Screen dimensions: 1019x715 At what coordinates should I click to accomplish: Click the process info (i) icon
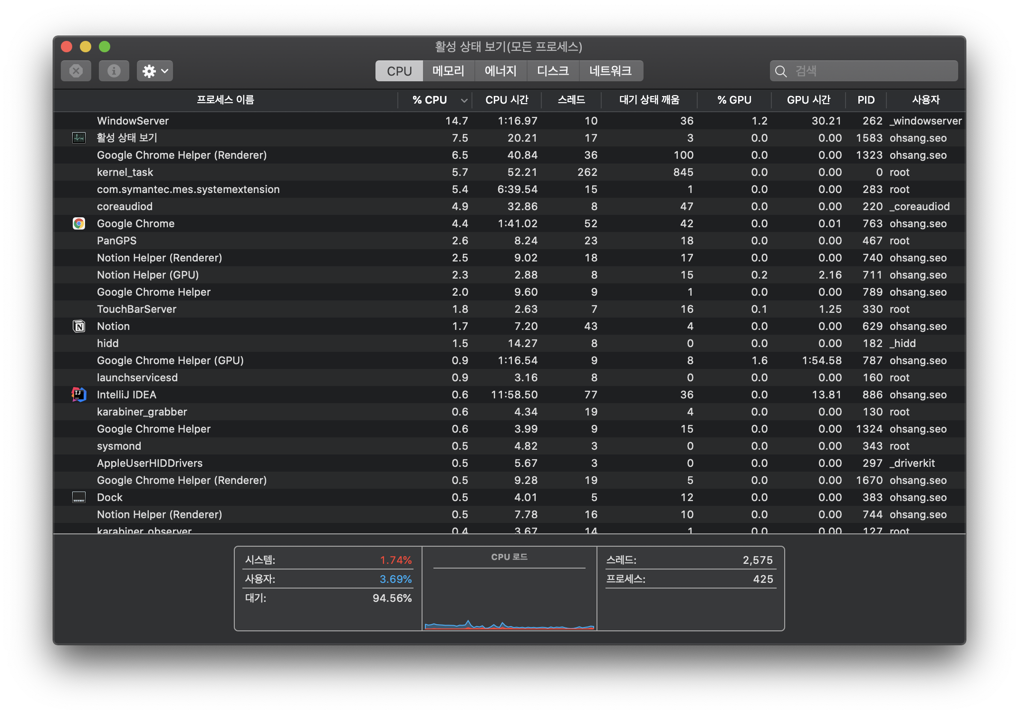(114, 71)
